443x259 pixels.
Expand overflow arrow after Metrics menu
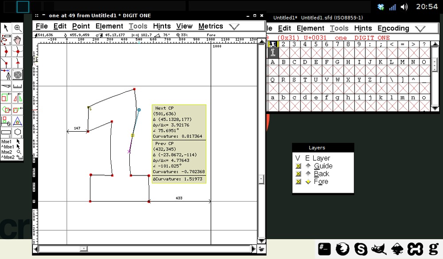(234, 27)
